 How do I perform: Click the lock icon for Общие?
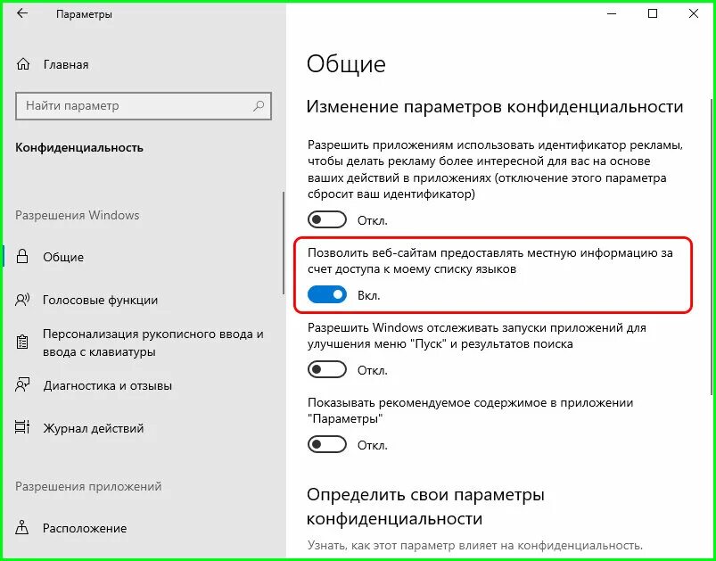(x=22, y=257)
